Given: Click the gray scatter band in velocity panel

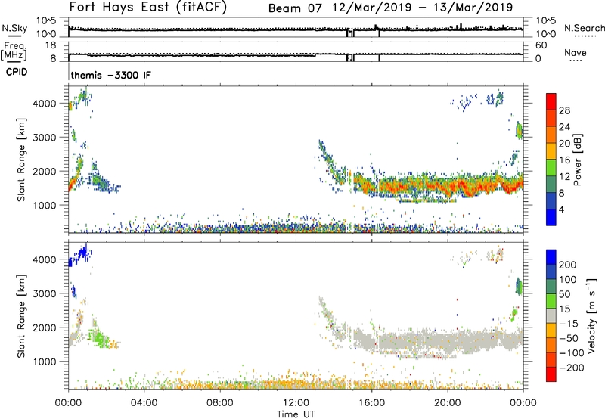Looking at the screenshot, I should pos(440,341).
